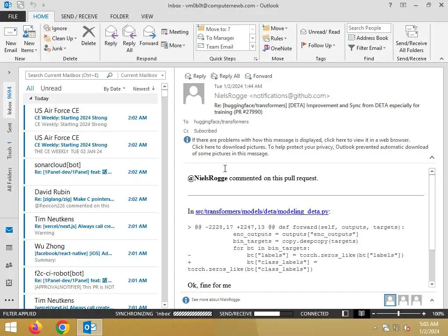The width and height of the screenshot is (448, 336).
Task: Open the By Date arrangement dropdown
Action: pyautogui.click(x=114, y=89)
